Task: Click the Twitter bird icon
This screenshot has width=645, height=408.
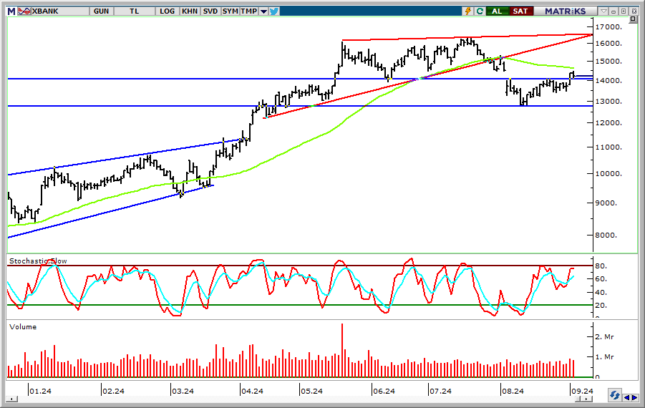Action: [x=274, y=11]
